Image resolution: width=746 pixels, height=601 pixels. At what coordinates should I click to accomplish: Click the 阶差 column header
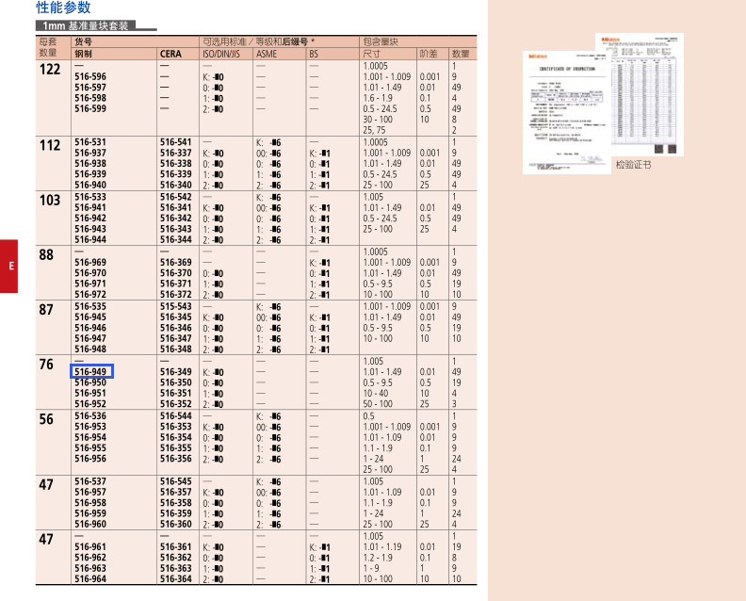coord(429,54)
